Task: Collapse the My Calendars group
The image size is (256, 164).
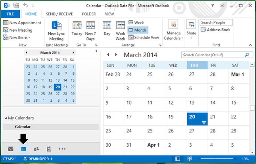Action: point(6,118)
